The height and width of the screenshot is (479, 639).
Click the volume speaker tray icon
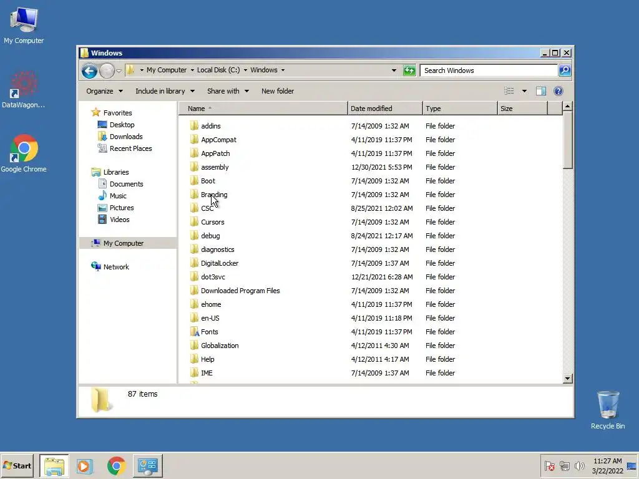579,465
